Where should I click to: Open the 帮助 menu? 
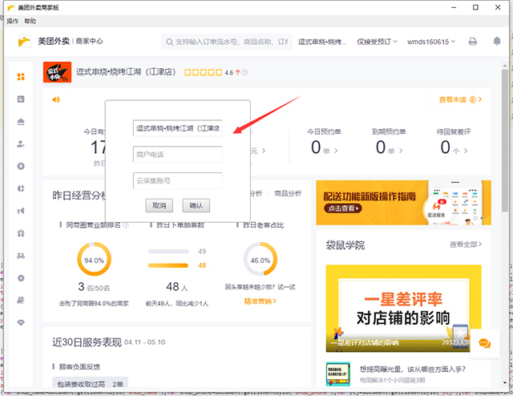click(30, 21)
